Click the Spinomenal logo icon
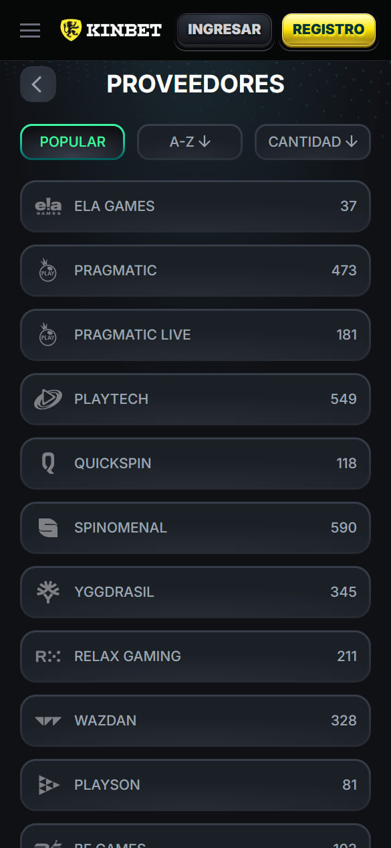 click(x=48, y=528)
